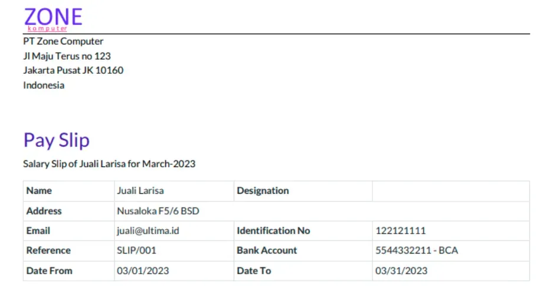The image size is (546, 286).
Task: Click the Jl Maju Terus no 123 address line
Action: [x=67, y=56]
